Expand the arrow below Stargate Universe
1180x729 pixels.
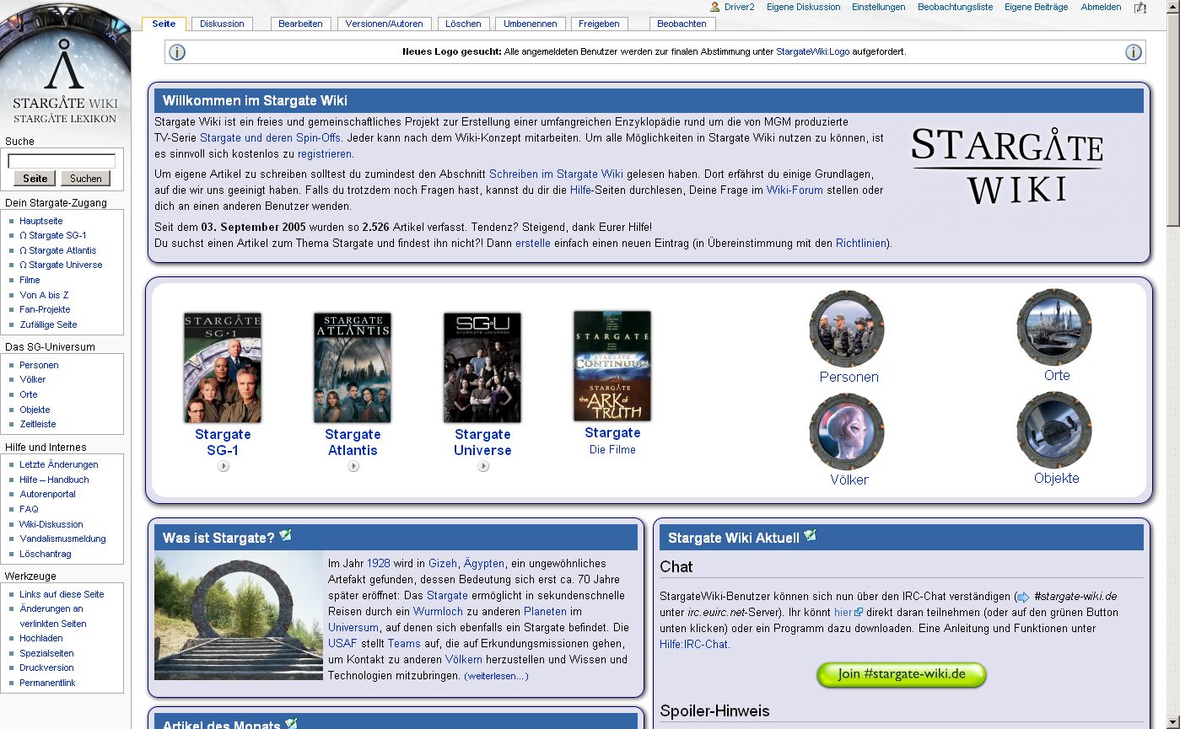[x=482, y=466]
